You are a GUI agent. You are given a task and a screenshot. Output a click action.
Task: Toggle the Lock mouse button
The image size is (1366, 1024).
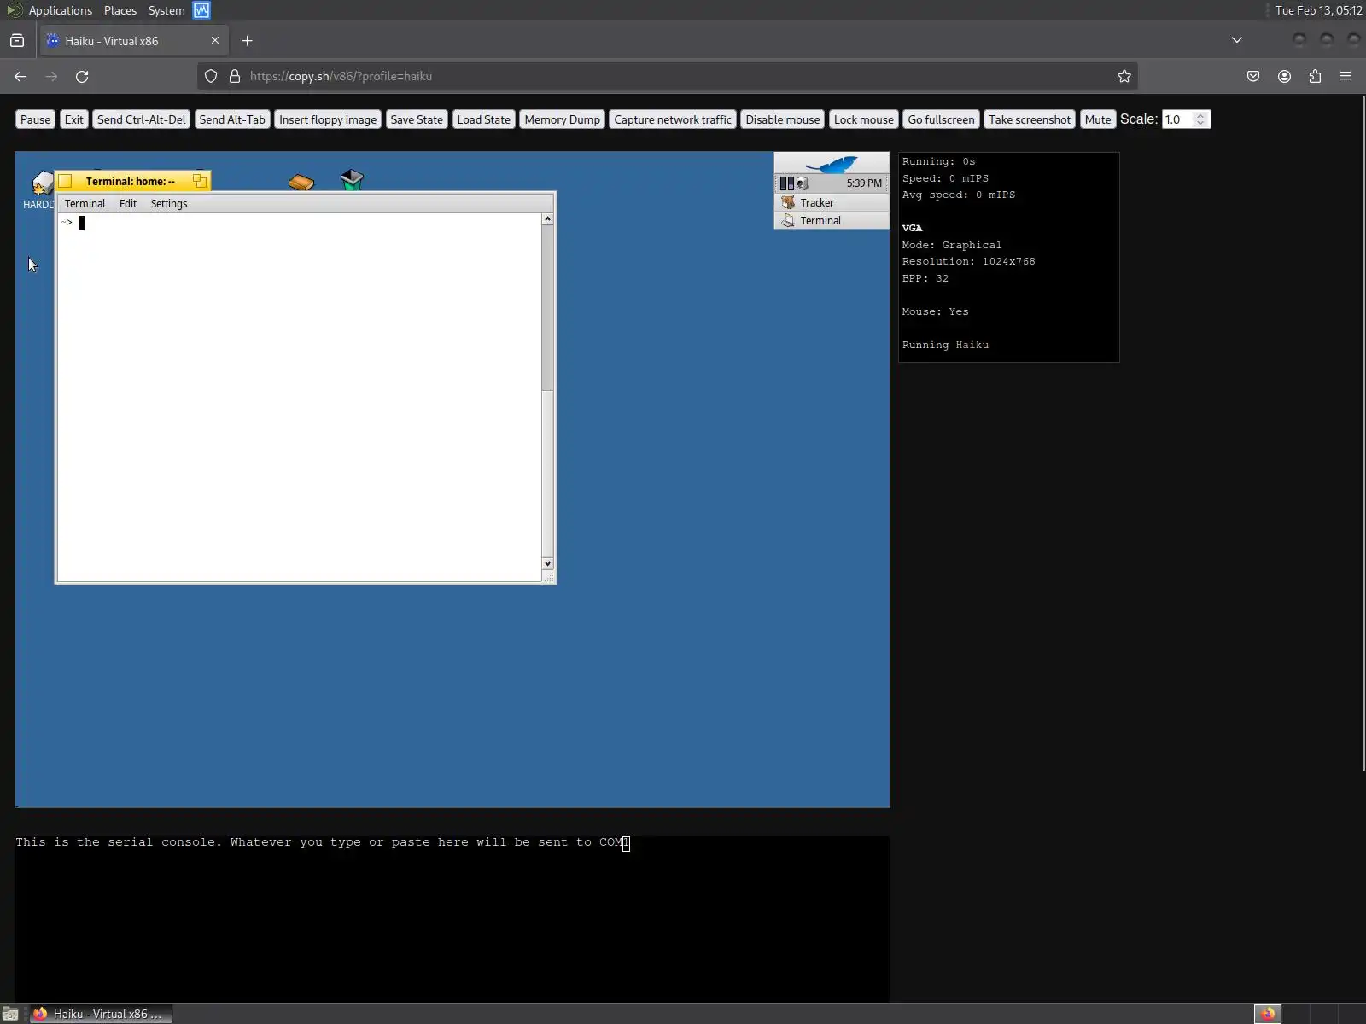864,119
